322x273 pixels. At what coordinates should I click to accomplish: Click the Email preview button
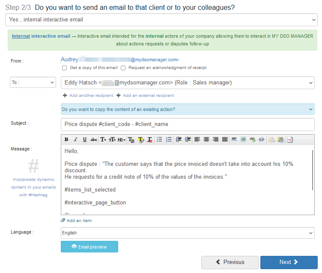89,247
